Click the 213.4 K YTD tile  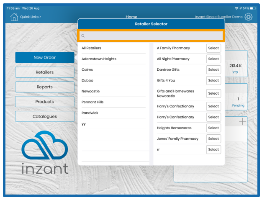click(236, 64)
